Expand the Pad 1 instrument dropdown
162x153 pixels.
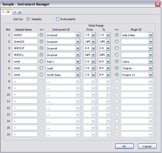click(78, 61)
